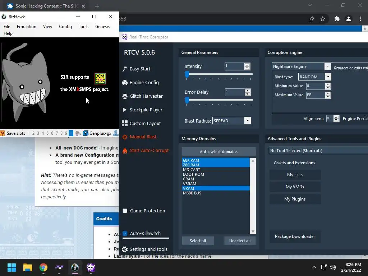Show hidden system tray icons
368x276 pixels.
tap(314, 267)
